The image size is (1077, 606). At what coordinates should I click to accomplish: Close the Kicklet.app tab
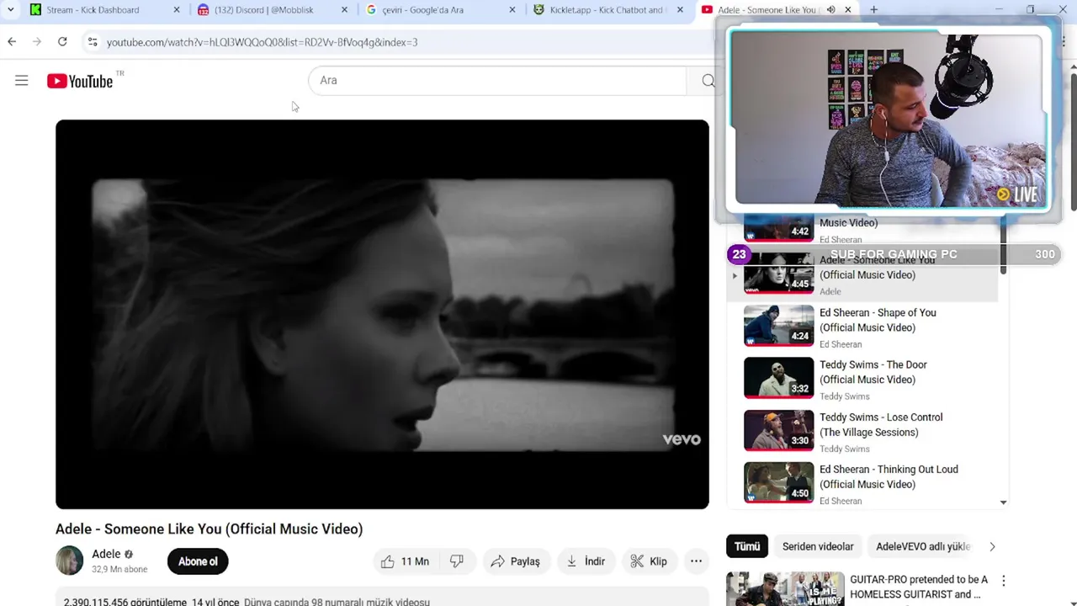click(x=680, y=10)
